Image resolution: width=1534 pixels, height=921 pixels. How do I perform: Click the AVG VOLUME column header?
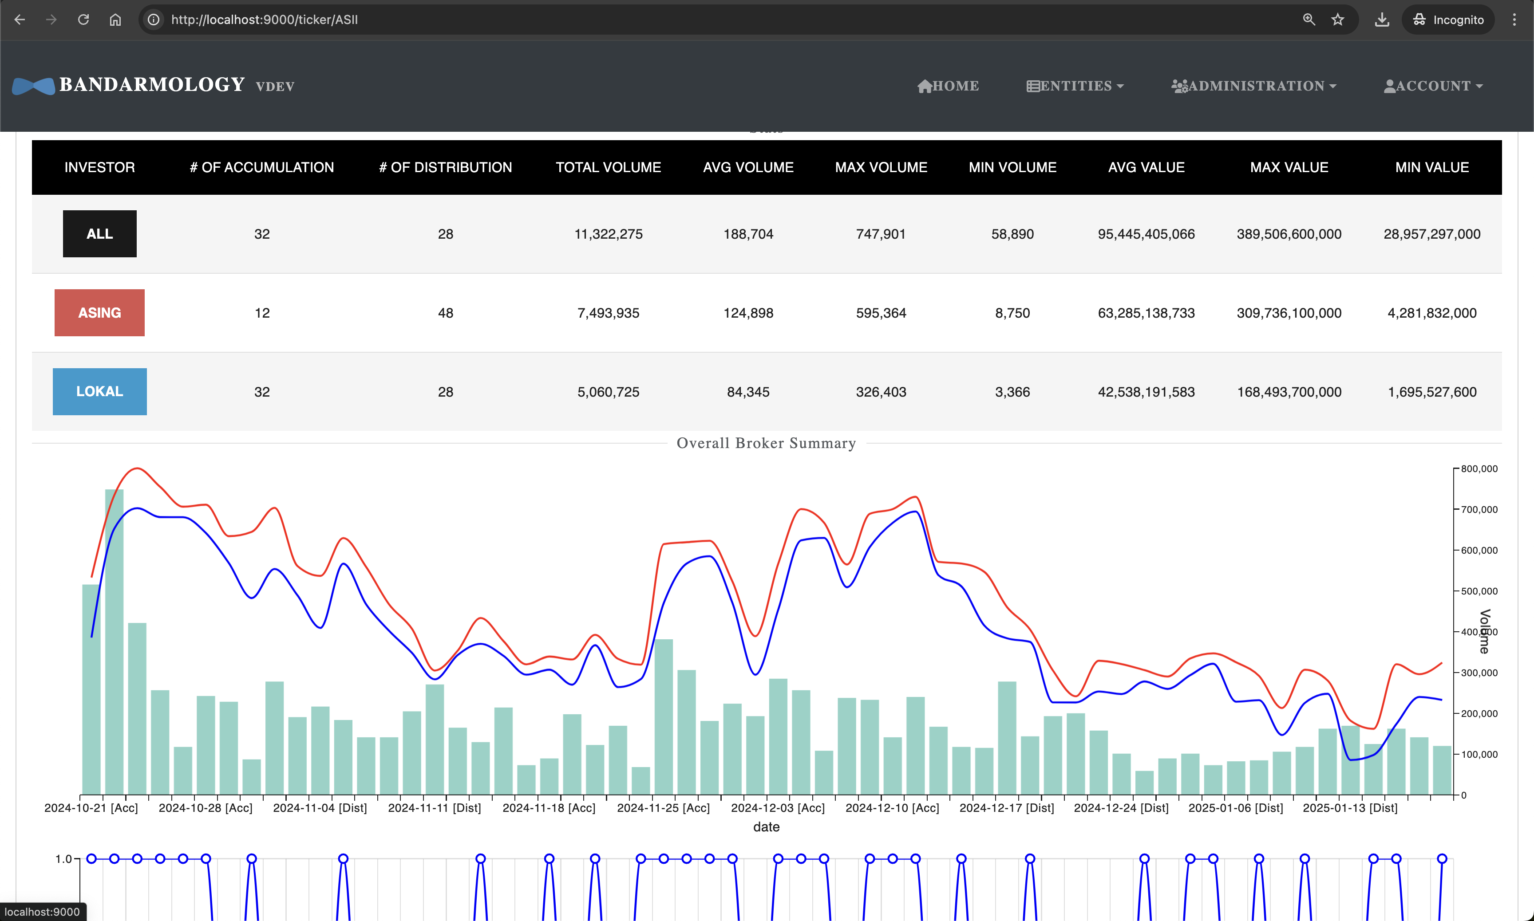[x=748, y=167]
